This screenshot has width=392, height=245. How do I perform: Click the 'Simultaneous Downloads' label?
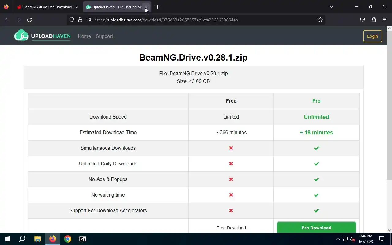tap(108, 148)
